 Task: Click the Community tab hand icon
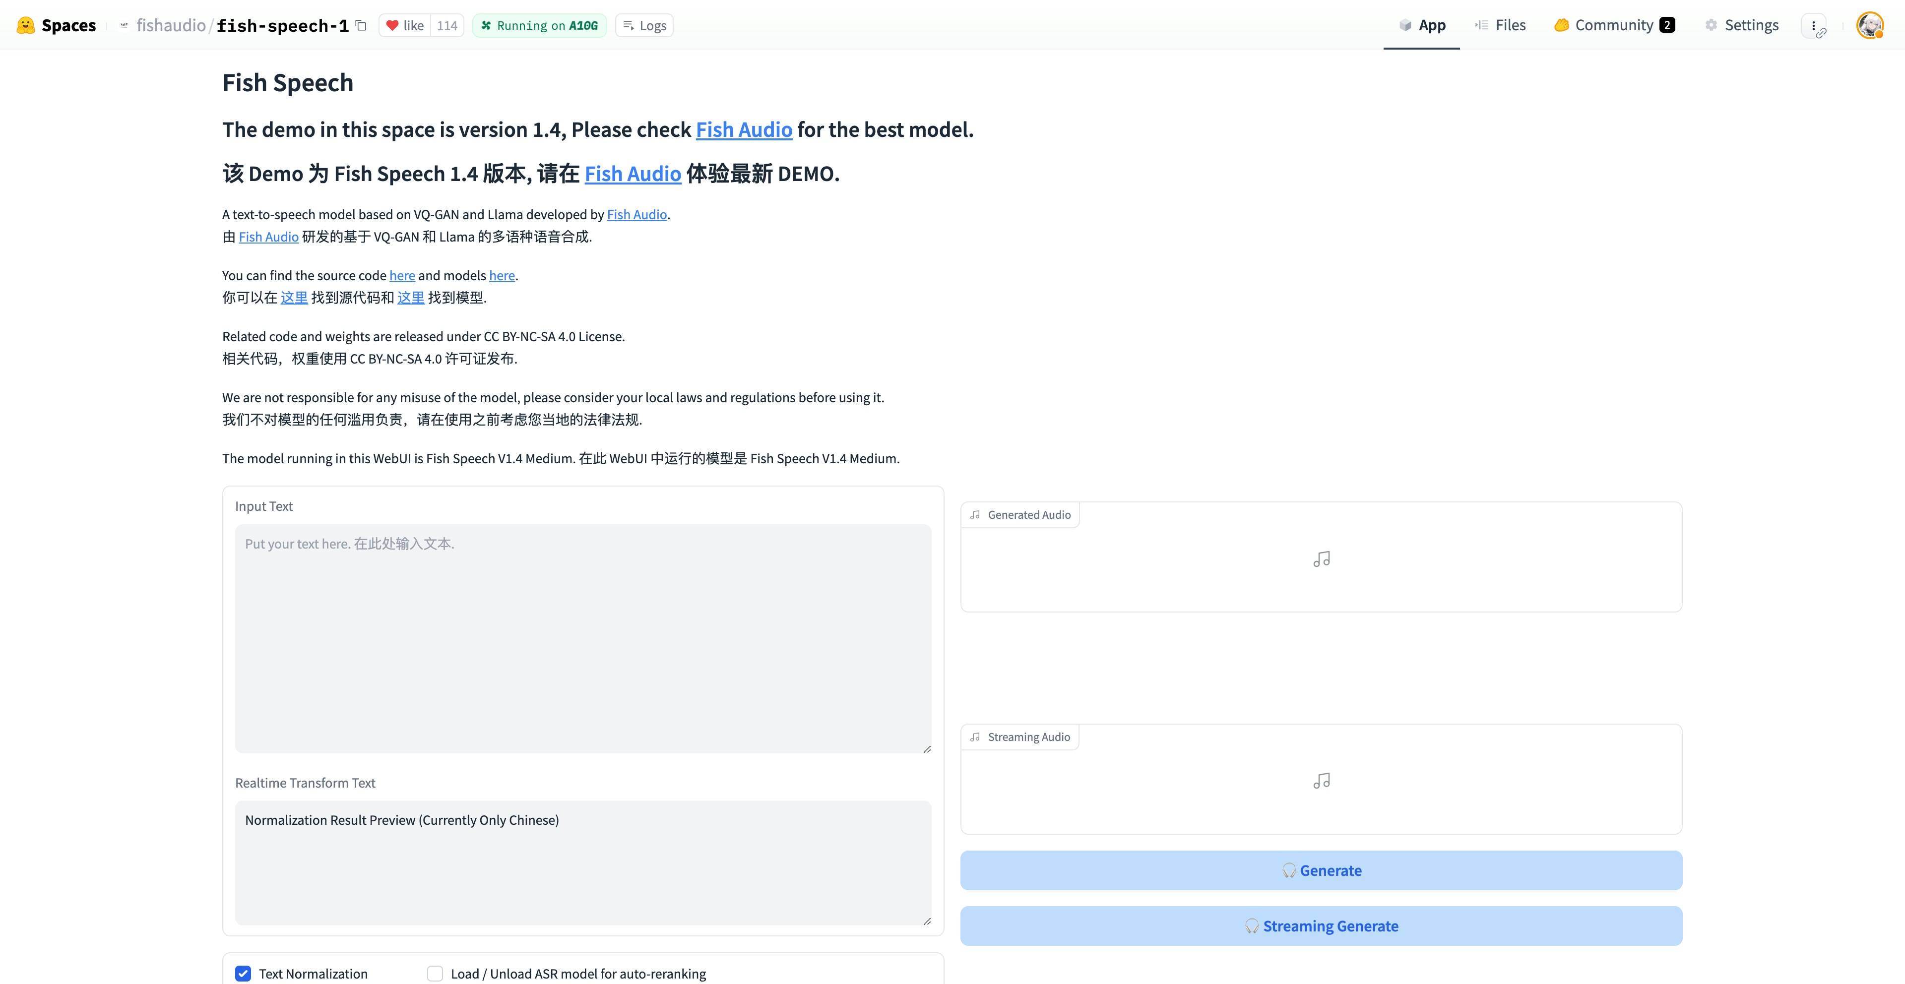pos(1561,25)
